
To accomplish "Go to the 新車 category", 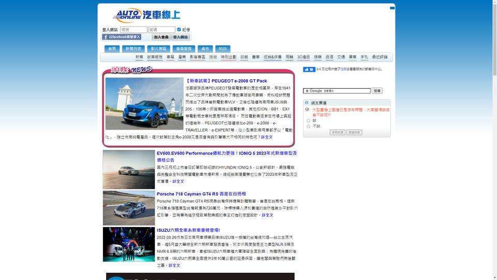I will click(139, 57).
